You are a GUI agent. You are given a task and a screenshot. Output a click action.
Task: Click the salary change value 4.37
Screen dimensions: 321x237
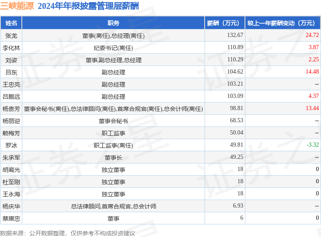(x=313, y=96)
